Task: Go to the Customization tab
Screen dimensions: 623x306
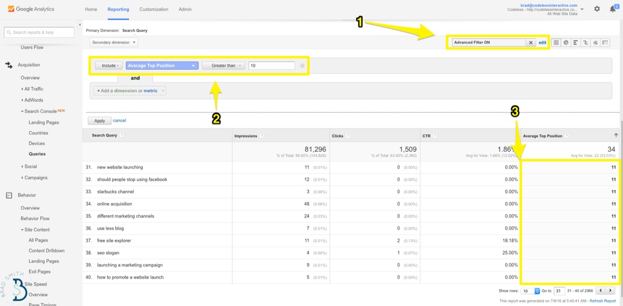Action: coord(154,9)
